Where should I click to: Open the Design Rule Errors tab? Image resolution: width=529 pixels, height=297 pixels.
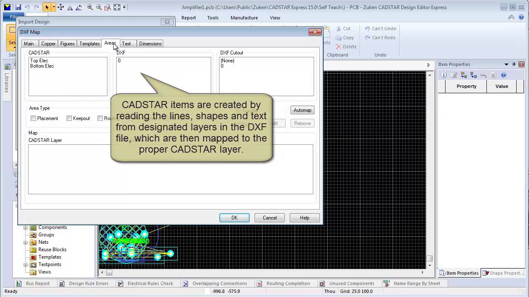[x=84, y=283]
